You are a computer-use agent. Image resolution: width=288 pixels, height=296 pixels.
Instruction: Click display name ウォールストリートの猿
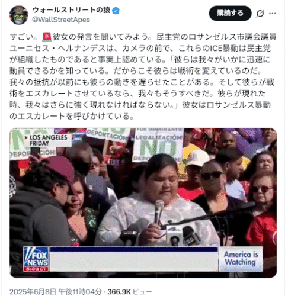(71, 10)
